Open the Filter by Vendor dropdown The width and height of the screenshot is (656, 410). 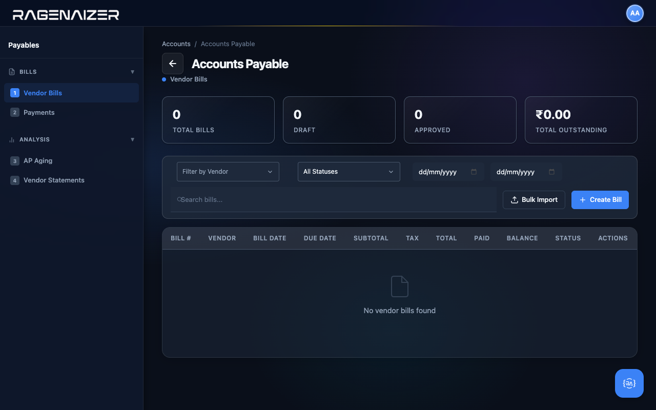pyautogui.click(x=228, y=172)
